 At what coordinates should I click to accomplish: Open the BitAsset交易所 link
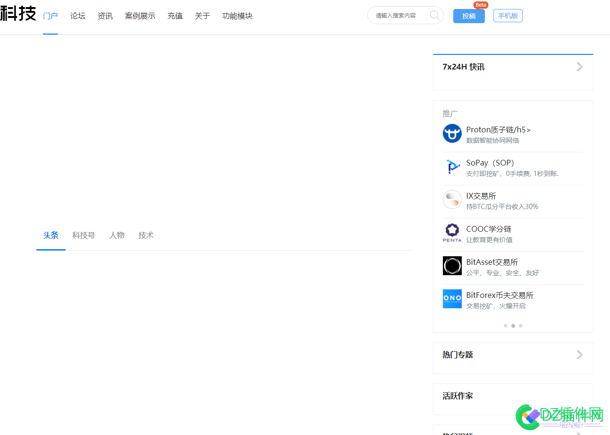coord(492,262)
